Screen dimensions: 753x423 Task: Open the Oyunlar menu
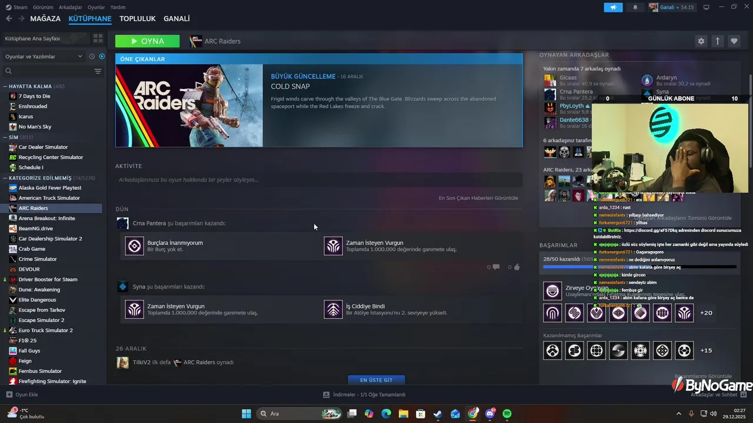(x=96, y=7)
